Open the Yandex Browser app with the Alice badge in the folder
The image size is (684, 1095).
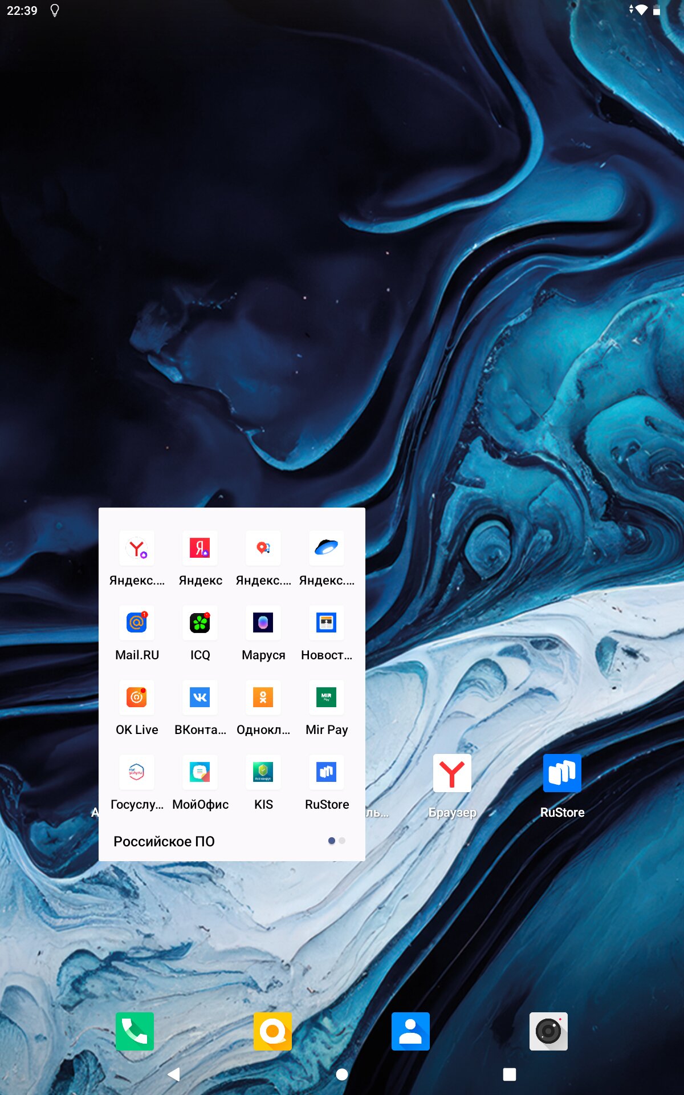click(137, 548)
